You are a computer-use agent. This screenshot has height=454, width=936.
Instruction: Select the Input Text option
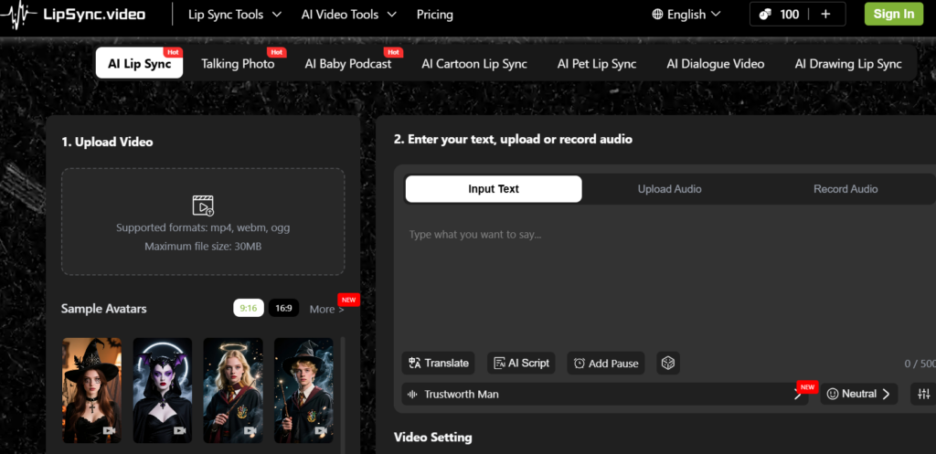tap(494, 189)
